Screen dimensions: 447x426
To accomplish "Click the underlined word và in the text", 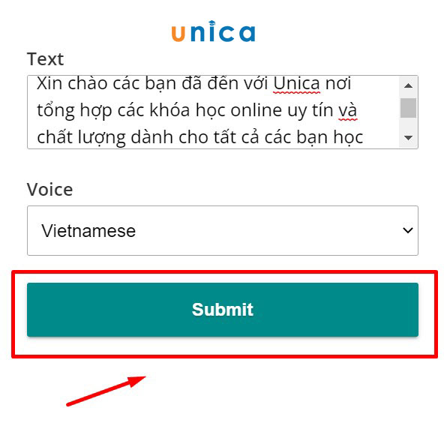I will [x=347, y=110].
